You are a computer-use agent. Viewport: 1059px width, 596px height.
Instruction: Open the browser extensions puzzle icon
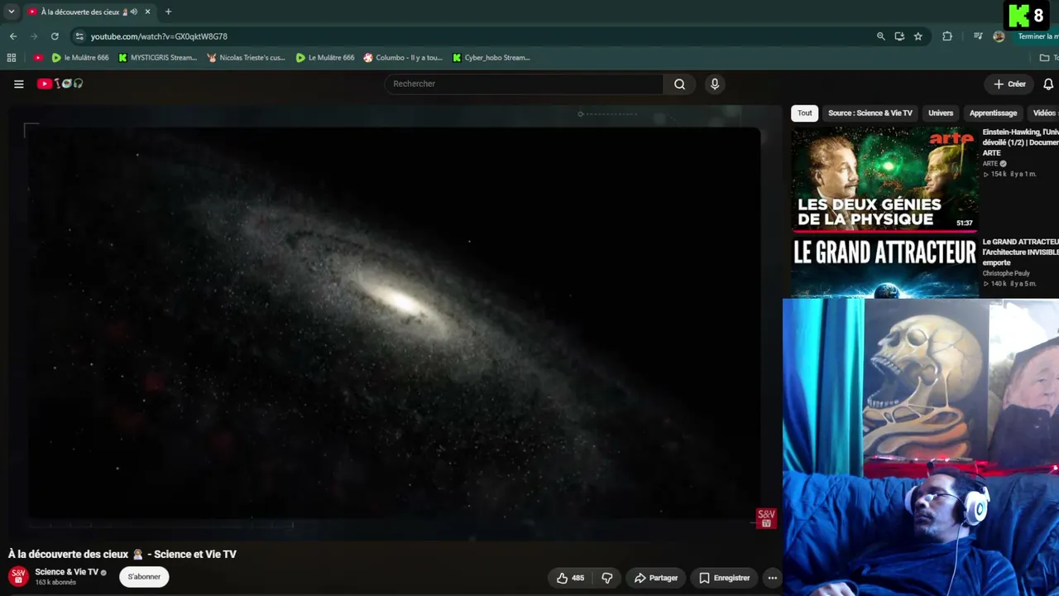tap(947, 36)
